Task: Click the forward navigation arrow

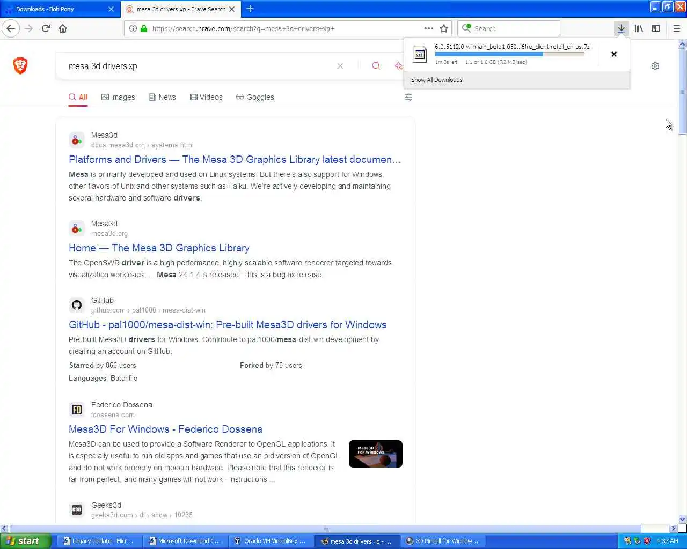Action: coord(28,28)
